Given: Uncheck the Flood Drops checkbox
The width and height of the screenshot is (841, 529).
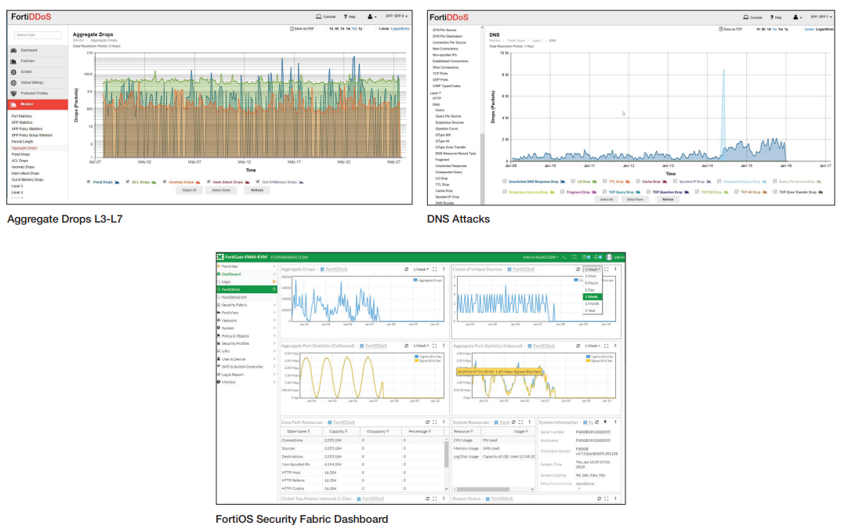Looking at the screenshot, I should (89, 182).
